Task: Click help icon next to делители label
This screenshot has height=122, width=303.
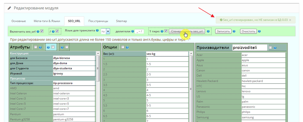Action: [132, 31]
